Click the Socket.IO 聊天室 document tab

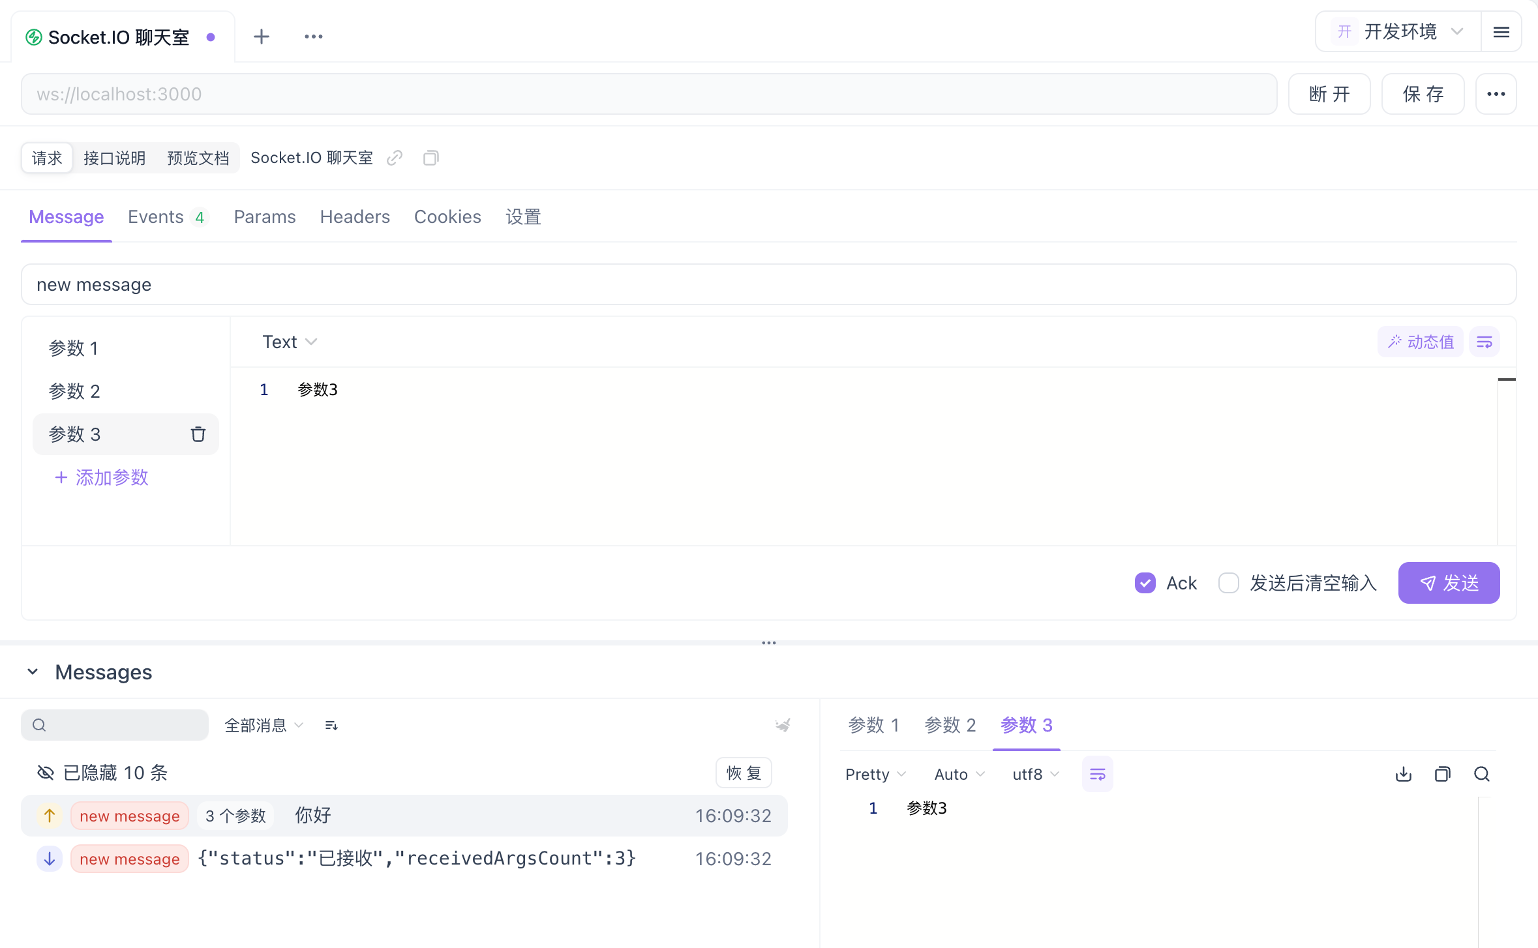point(123,37)
